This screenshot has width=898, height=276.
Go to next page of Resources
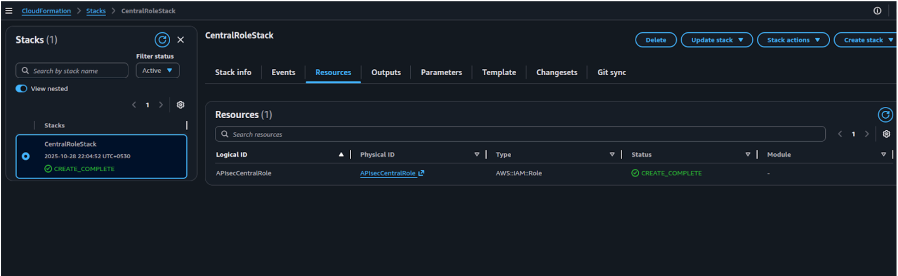pos(867,134)
